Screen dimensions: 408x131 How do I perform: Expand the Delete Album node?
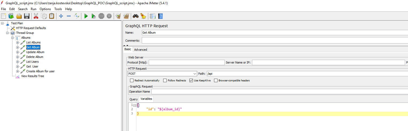pyautogui.click(x=18, y=57)
